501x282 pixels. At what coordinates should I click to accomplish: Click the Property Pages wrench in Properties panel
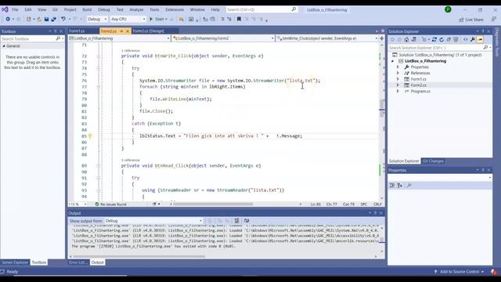pos(409,186)
